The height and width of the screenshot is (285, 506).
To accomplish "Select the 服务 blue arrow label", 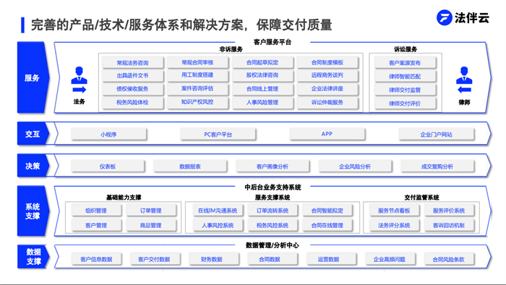I will tap(33, 77).
